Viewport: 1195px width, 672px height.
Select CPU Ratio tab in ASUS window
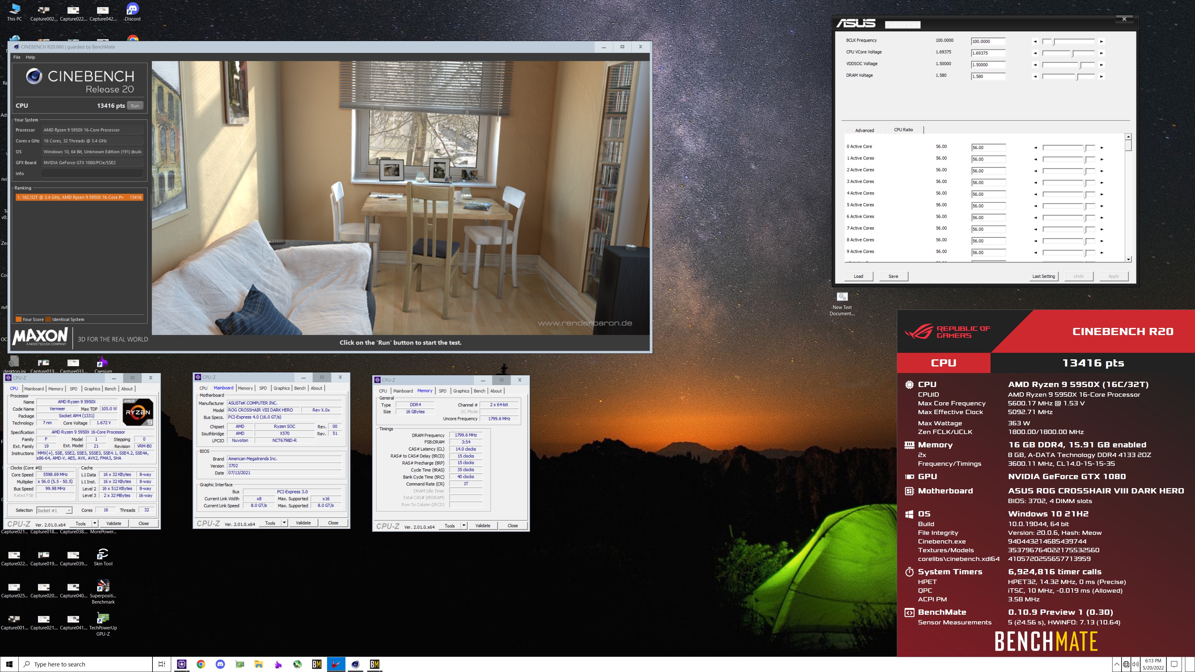903,130
